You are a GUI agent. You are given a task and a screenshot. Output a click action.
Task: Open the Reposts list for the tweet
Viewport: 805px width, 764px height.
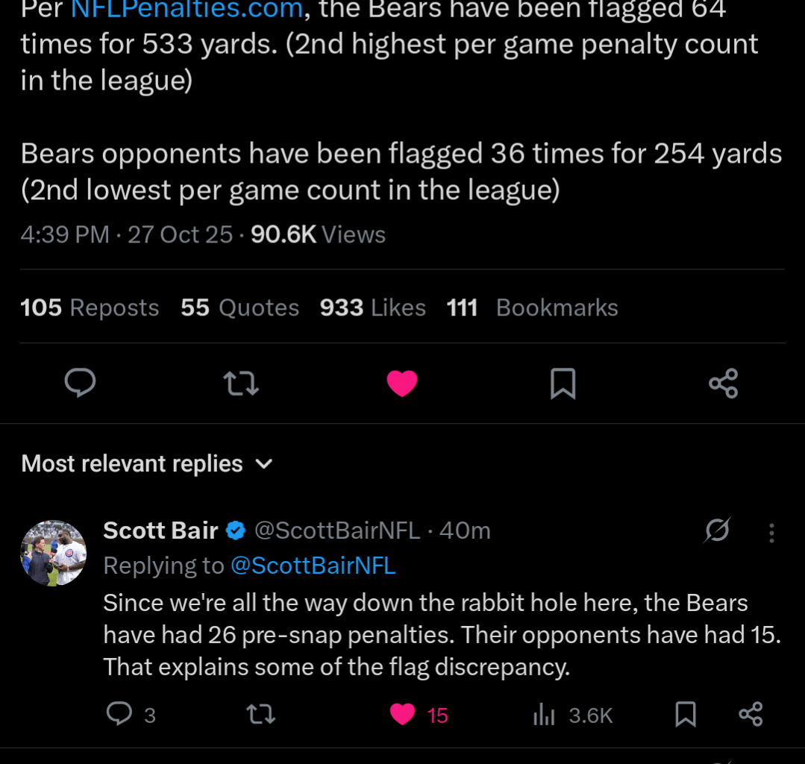[89, 307]
